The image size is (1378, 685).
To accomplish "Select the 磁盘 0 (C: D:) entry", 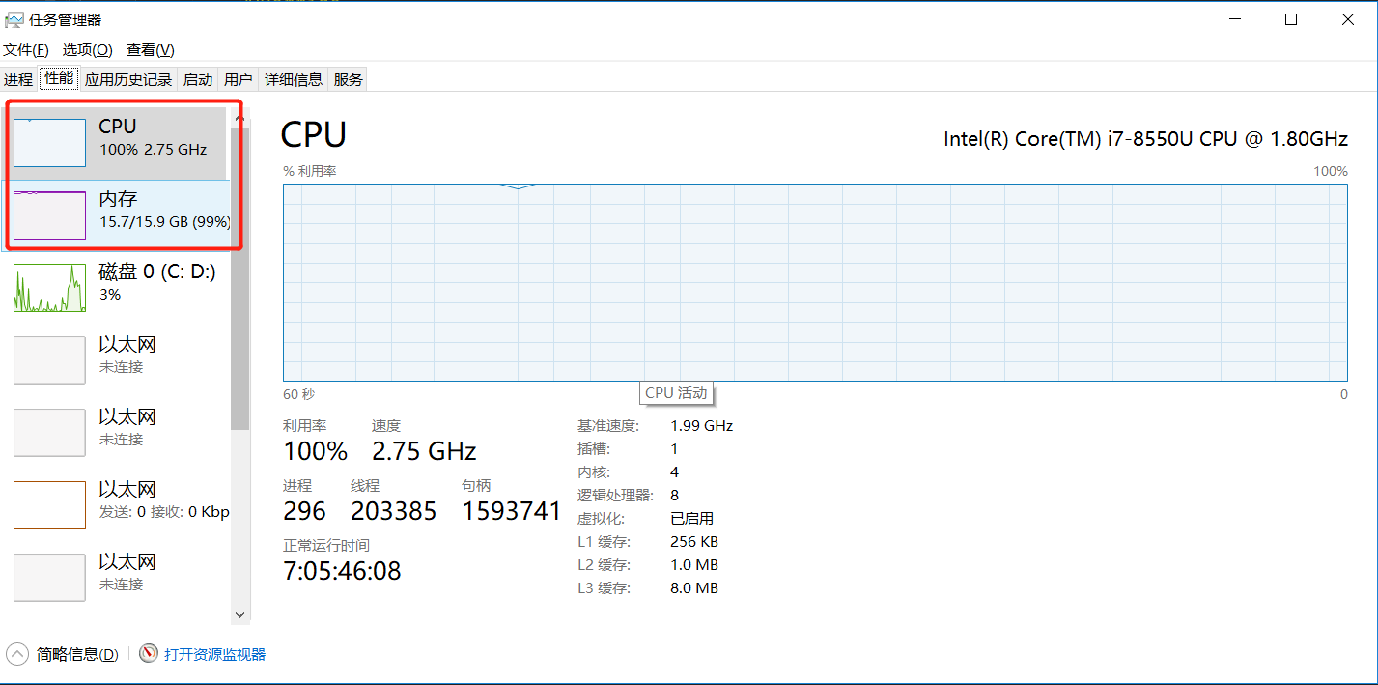I will (x=117, y=287).
